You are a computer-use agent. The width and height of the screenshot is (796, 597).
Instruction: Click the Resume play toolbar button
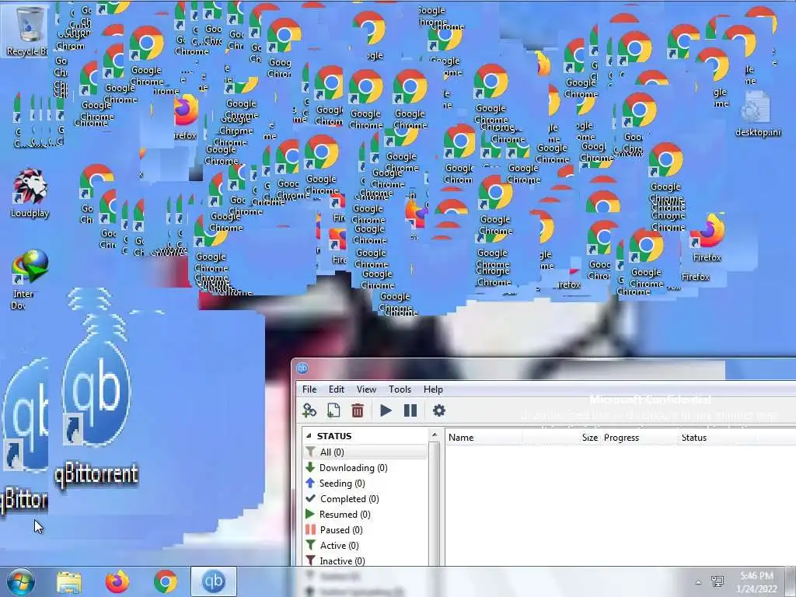(386, 410)
